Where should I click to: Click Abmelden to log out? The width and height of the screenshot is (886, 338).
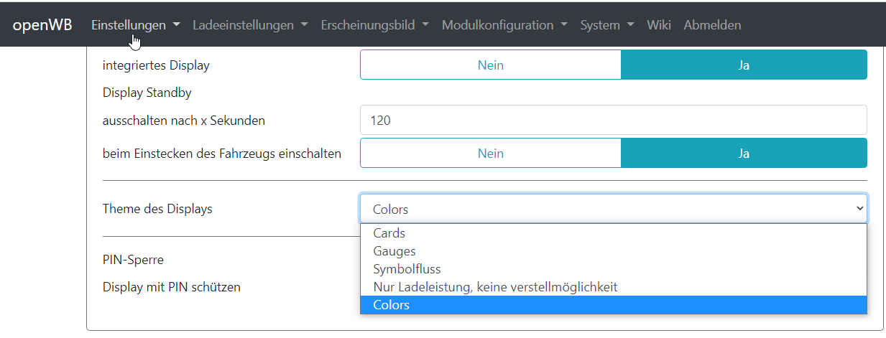712,25
